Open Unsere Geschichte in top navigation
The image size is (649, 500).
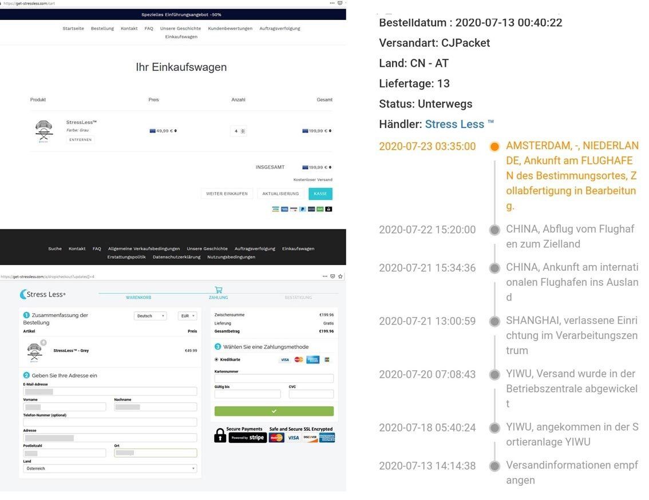(x=180, y=29)
